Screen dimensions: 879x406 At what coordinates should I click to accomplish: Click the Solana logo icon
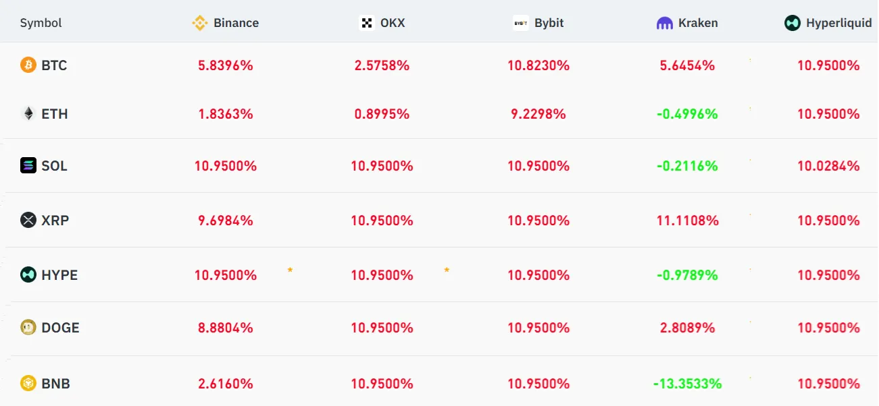(x=28, y=166)
